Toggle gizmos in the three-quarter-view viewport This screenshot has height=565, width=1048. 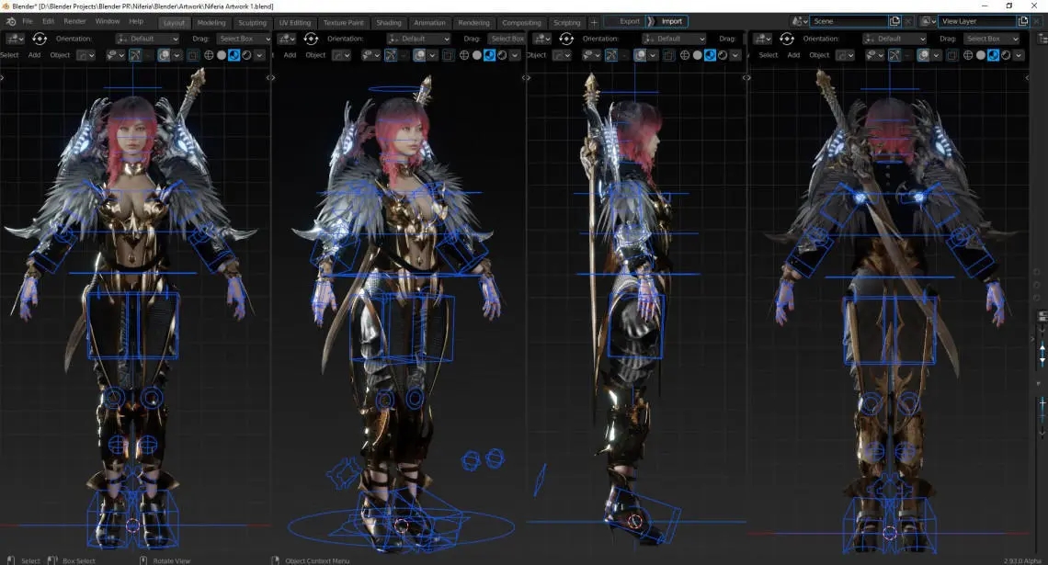(x=391, y=55)
